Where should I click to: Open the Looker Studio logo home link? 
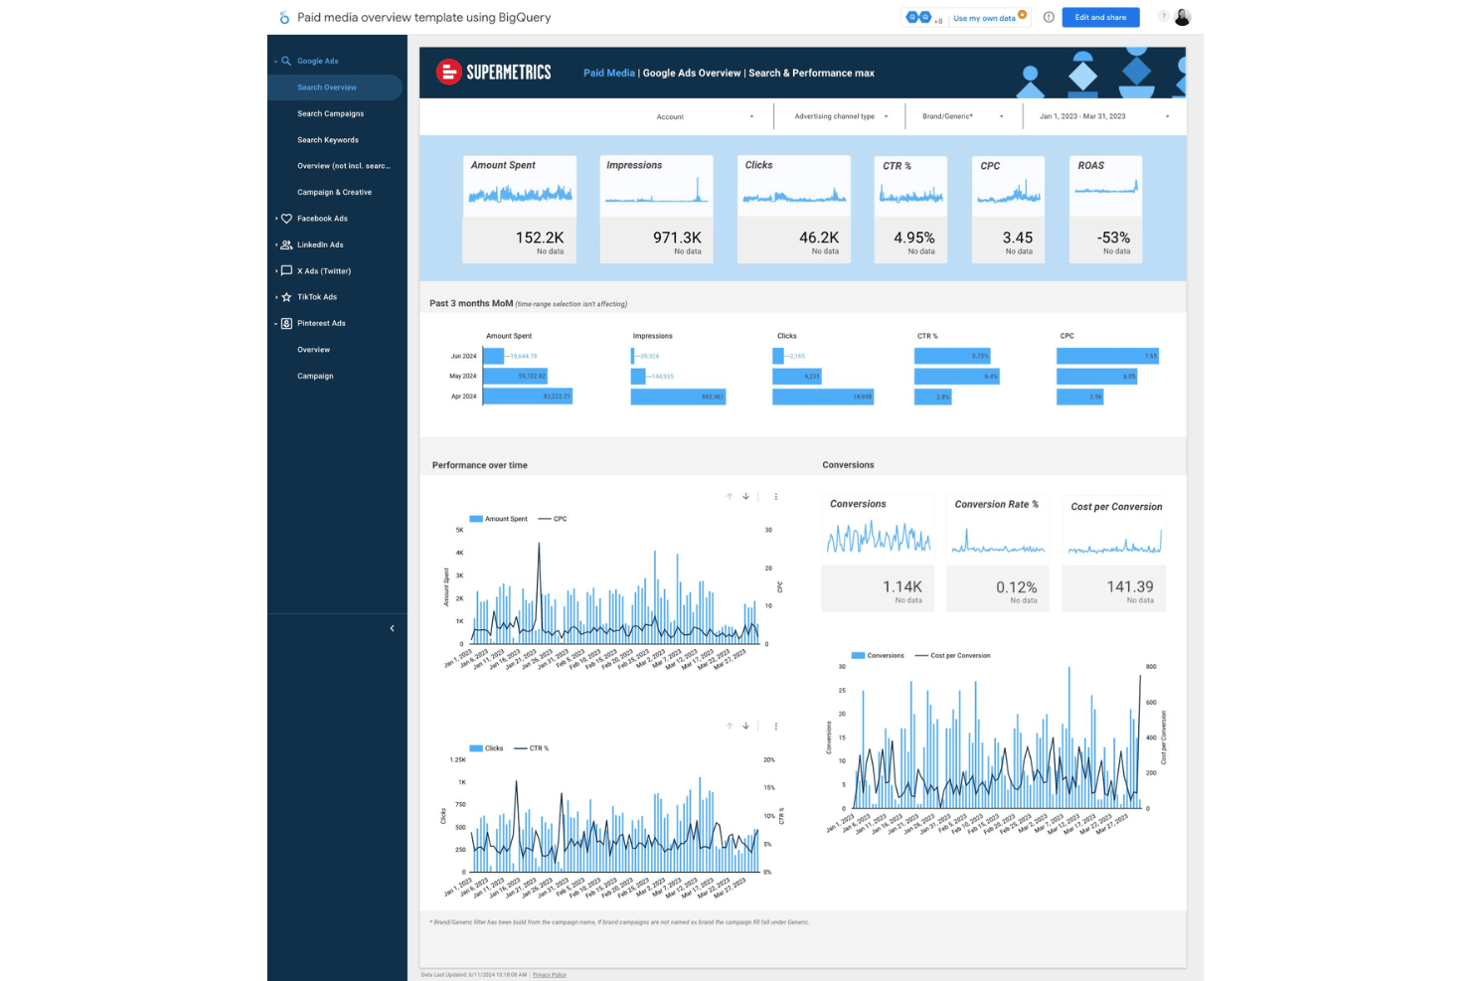(x=284, y=17)
